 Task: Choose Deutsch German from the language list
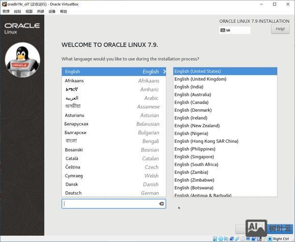pyautogui.click(x=114, y=193)
